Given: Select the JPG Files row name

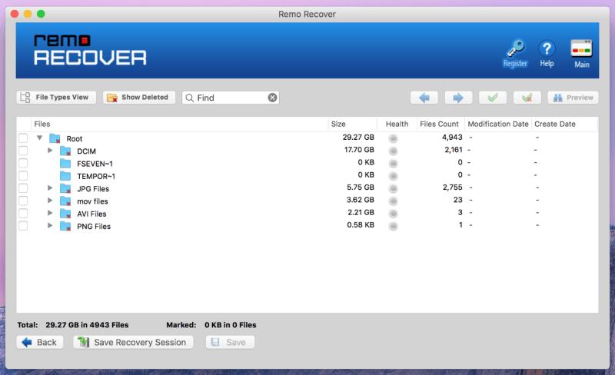Looking at the screenshot, I should tap(93, 189).
